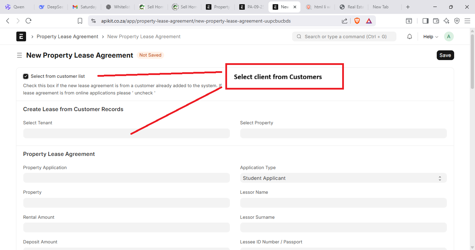Toggle the browser sidebar panel icon
The height and width of the screenshot is (250, 475).
[425, 21]
